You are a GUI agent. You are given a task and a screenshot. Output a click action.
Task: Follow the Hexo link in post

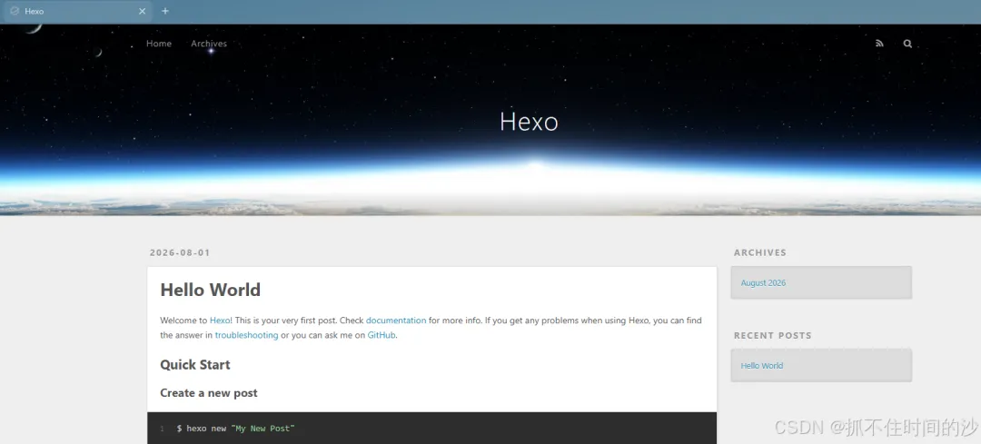click(x=220, y=321)
